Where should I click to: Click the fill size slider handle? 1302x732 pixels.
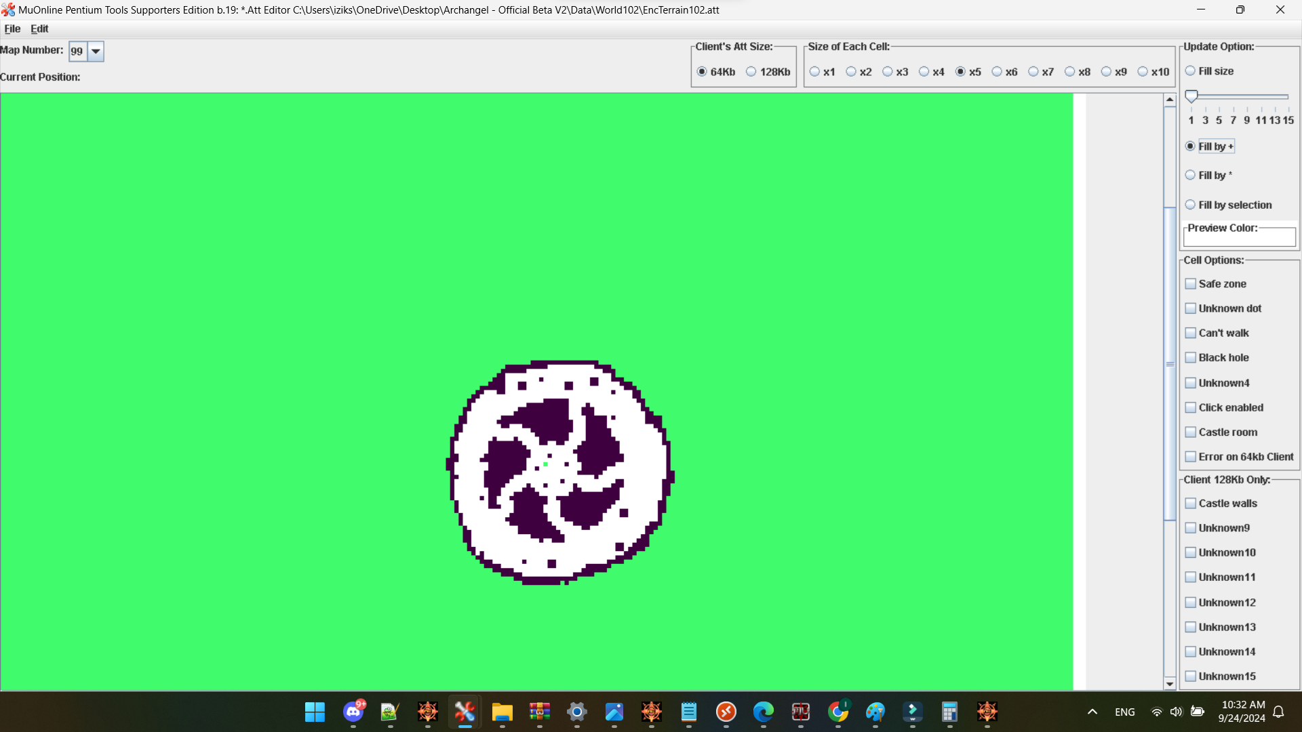tap(1191, 96)
